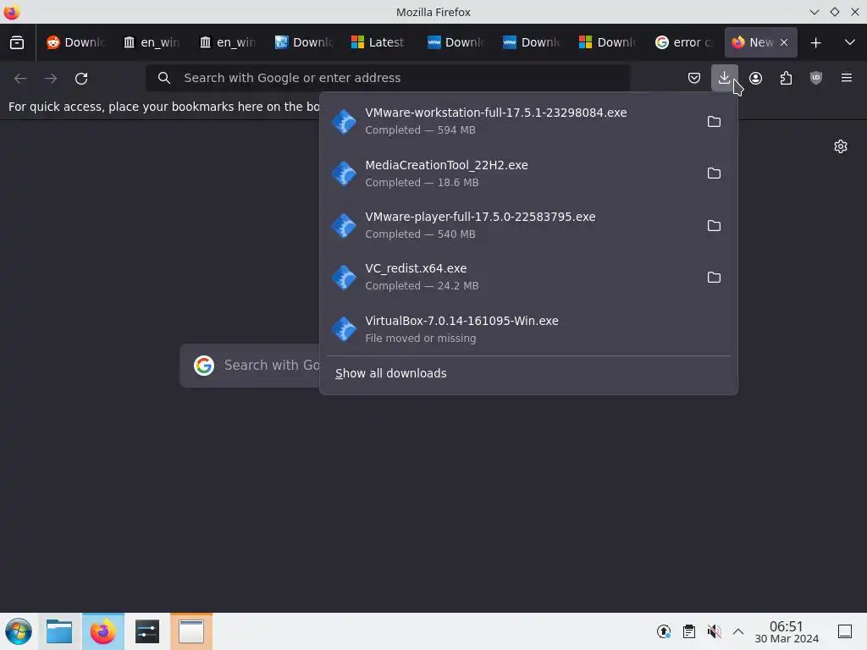Open the highlighted window taskbar app
This screenshot has width=867, height=650.
pos(191,631)
